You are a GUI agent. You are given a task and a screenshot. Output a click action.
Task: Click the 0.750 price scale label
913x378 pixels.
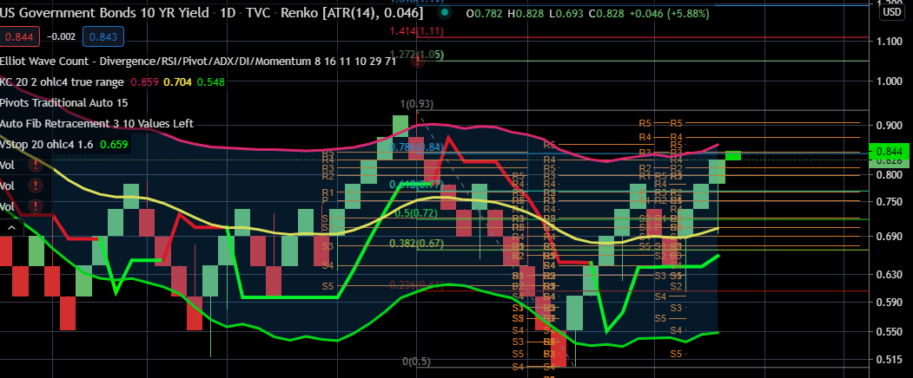click(x=888, y=202)
